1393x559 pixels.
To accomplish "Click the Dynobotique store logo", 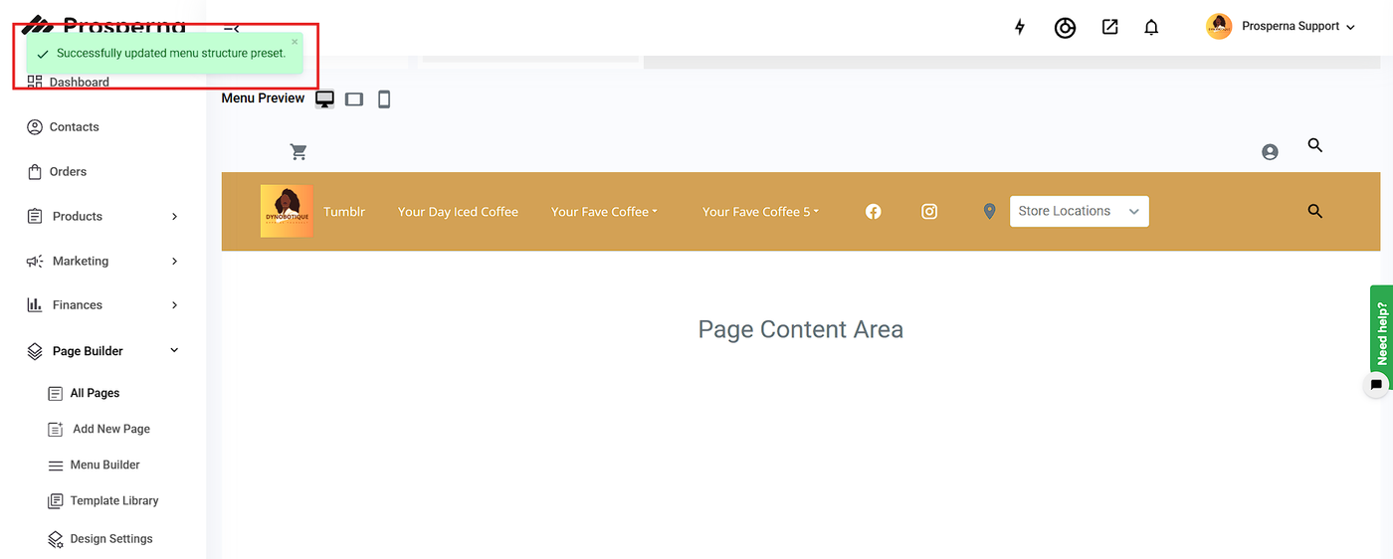I will [287, 211].
